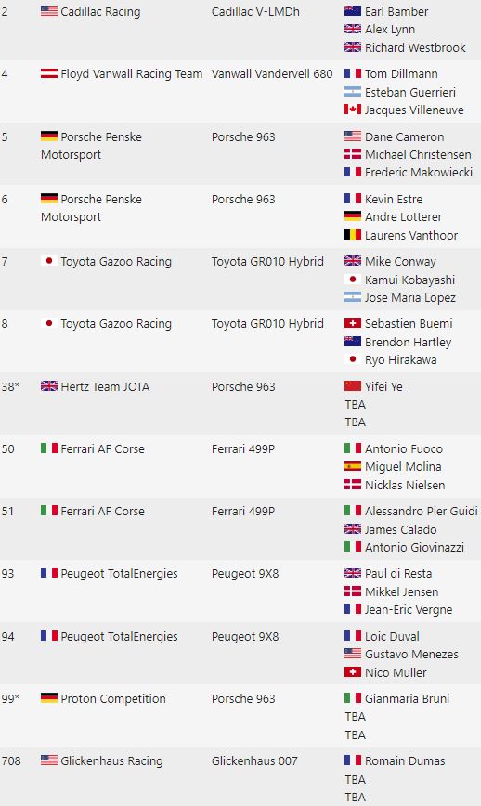Image resolution: width=481 pixels, height=806 pixels.
Task: Click the Swiss flag next to Sebastien Buemi
Action: [353, 323]
